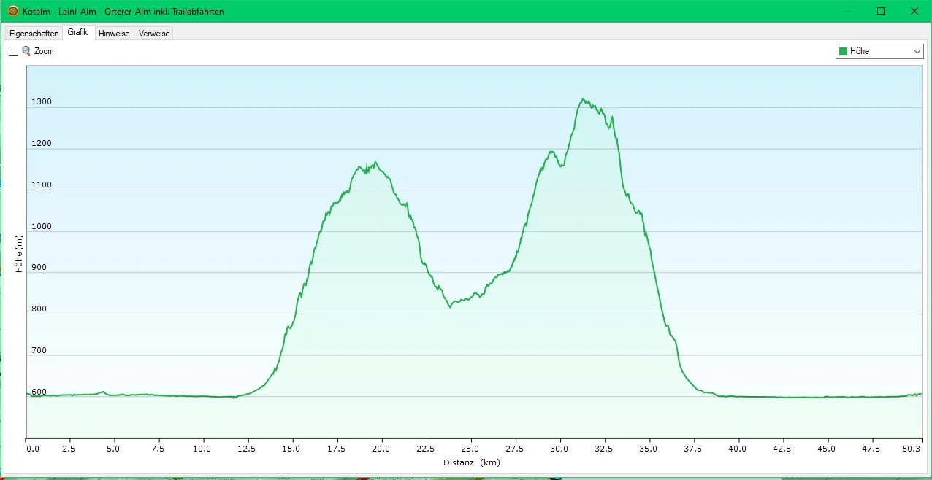Open the Eigenschaften tab
This screenshot has width=932, height=480.
[x=34, y=34]
